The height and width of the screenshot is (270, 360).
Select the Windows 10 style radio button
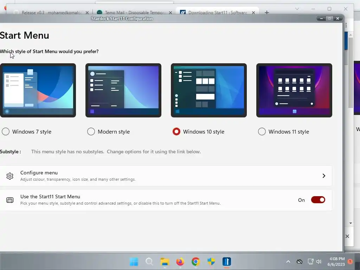pyautogui.click(x=176, y=131)
